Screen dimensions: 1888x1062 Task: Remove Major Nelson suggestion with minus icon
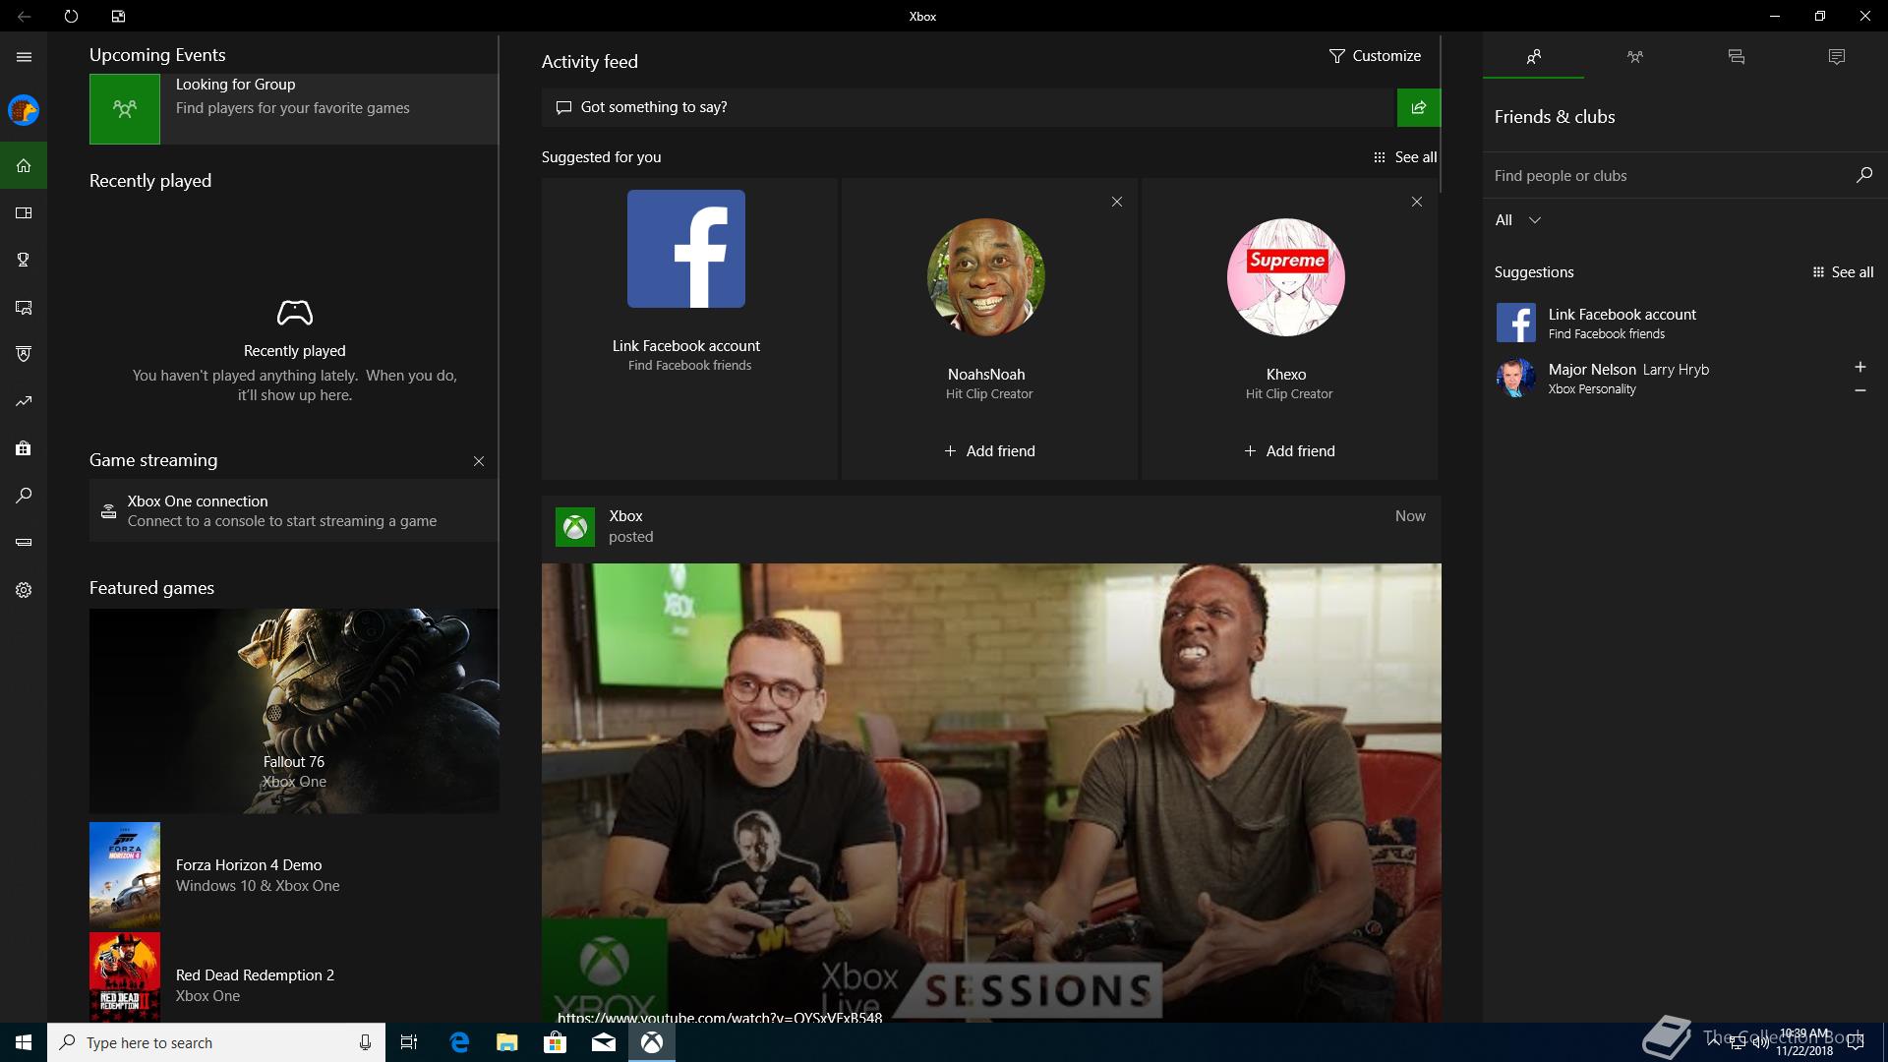tap(1859, 390)
